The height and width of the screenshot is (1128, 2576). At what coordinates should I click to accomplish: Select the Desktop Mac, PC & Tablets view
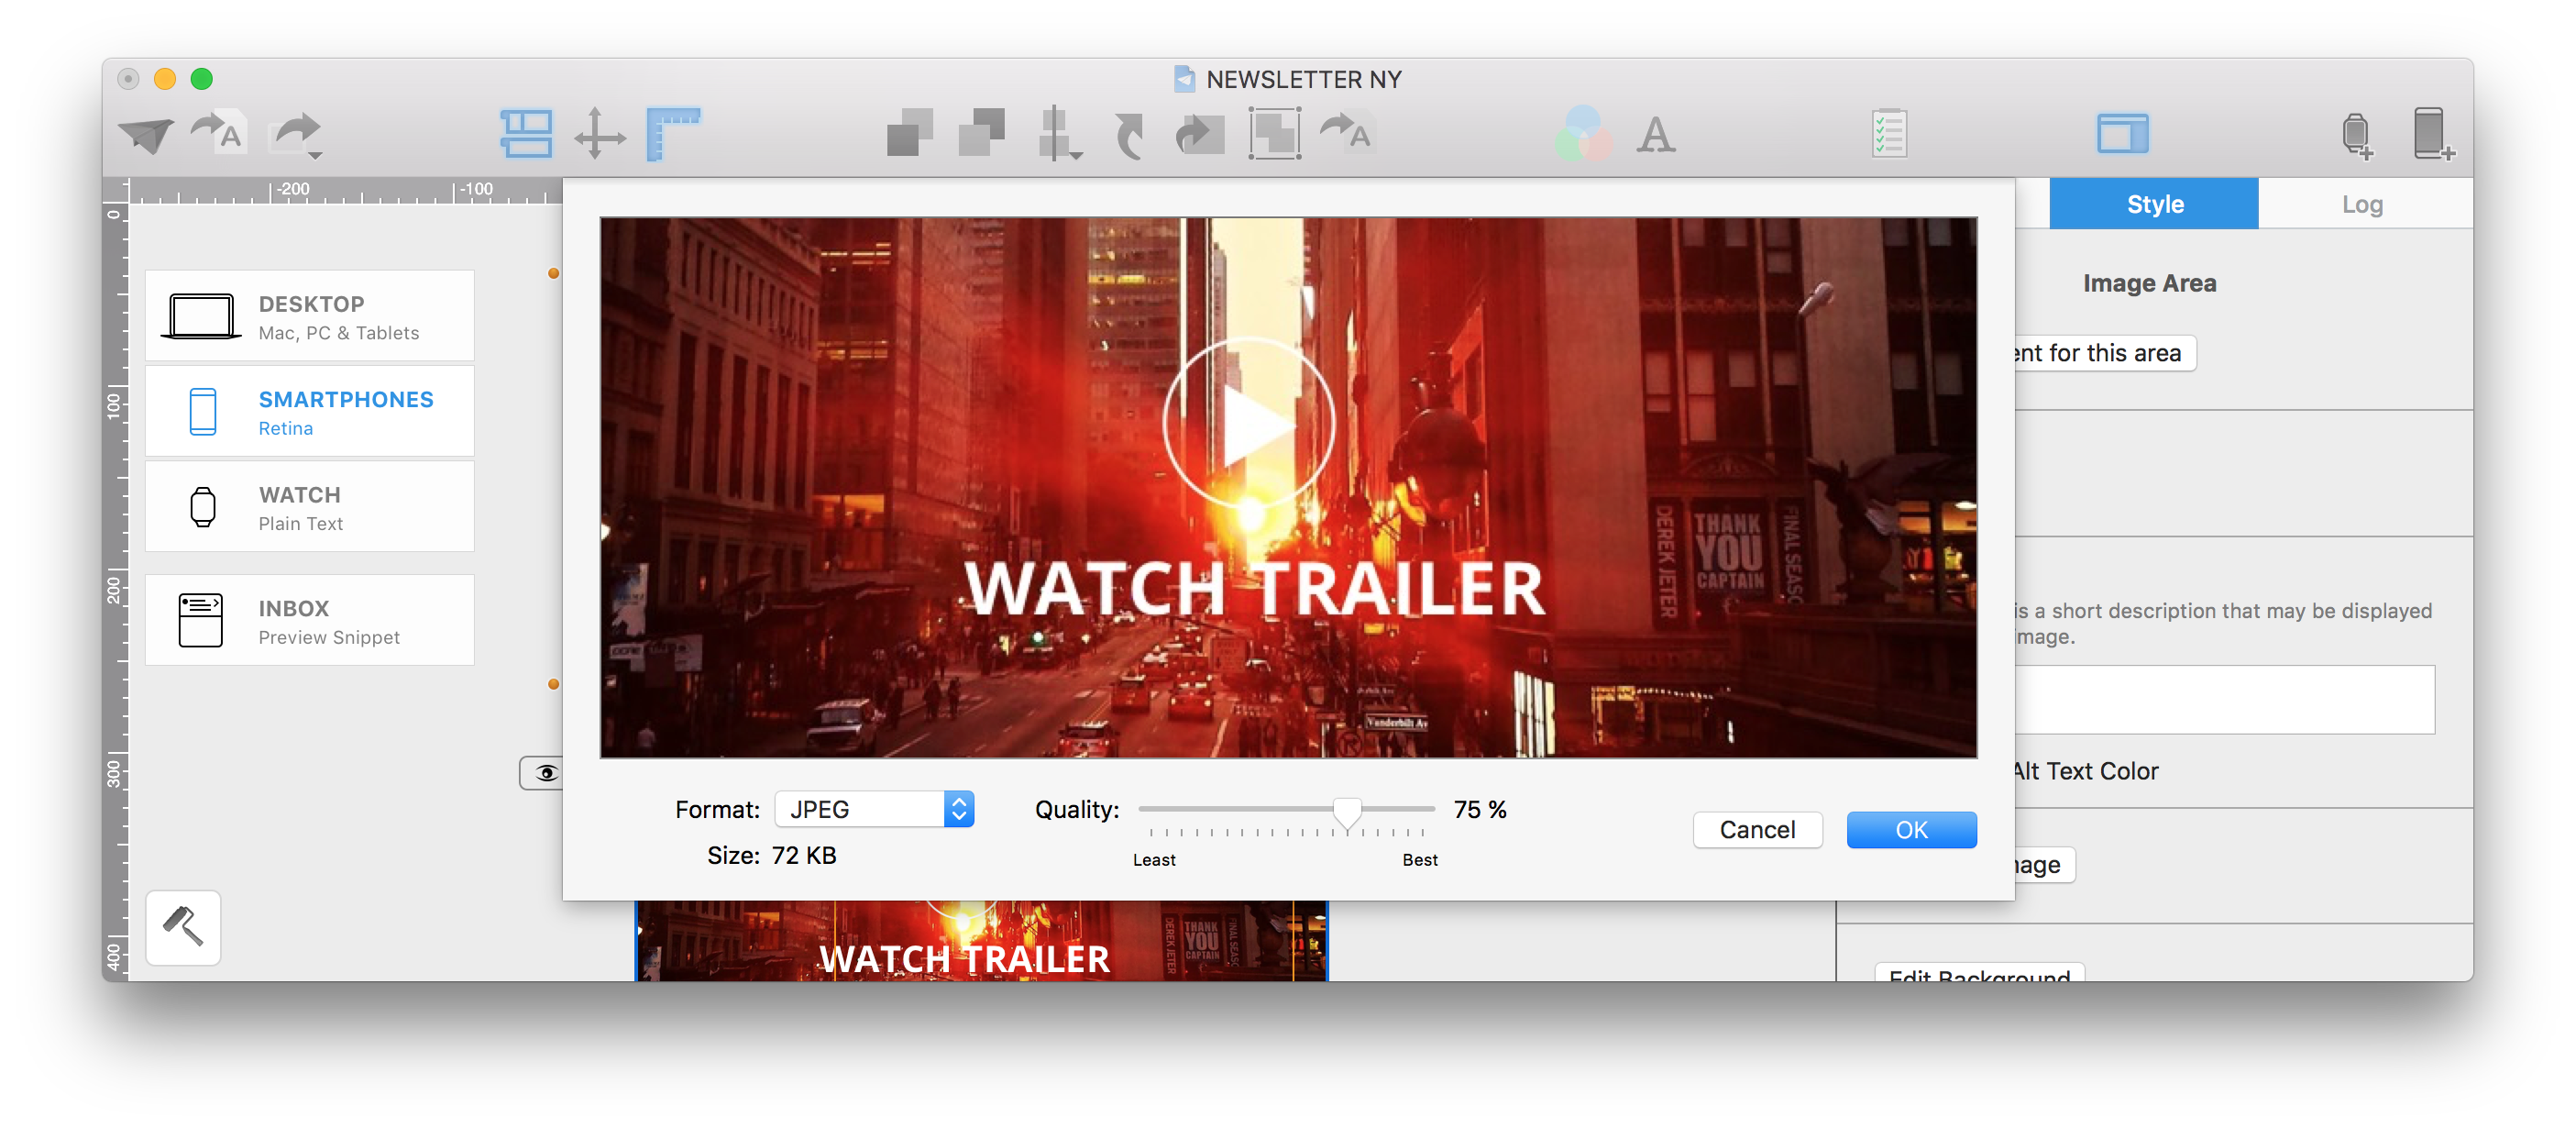point(310,316)
